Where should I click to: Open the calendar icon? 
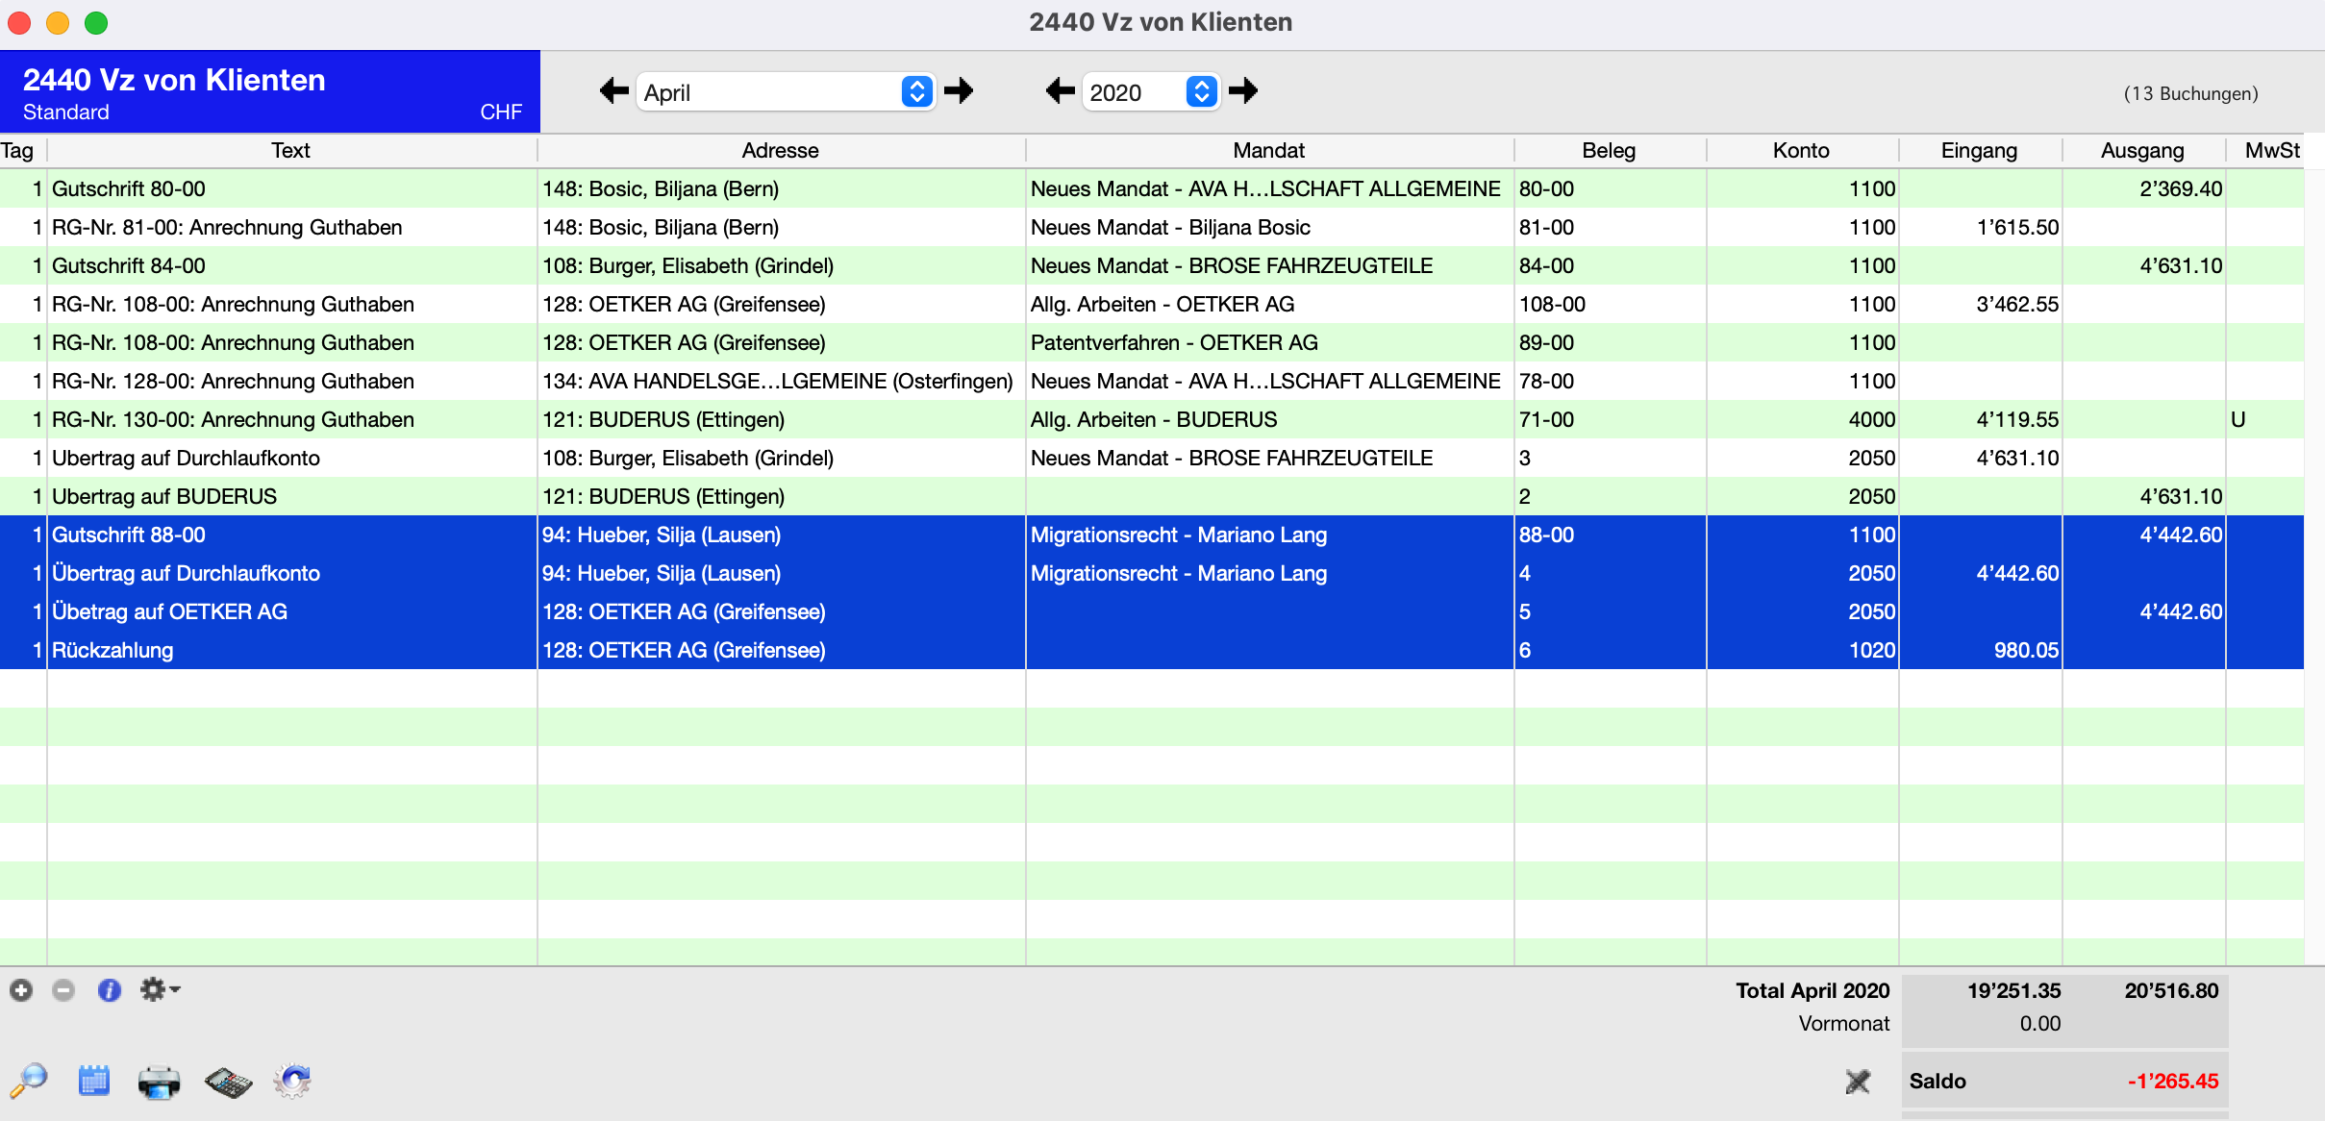[x=93, y=1082]
